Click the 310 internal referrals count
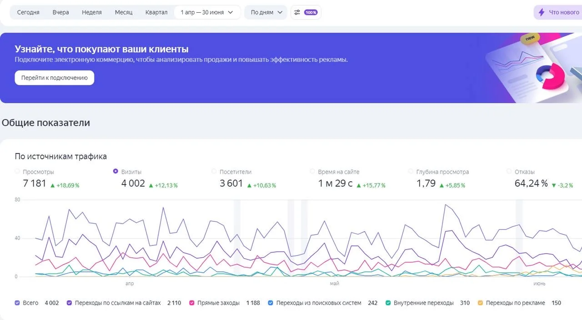The height and width of the screenshot is (320, 582). point(465,303)
